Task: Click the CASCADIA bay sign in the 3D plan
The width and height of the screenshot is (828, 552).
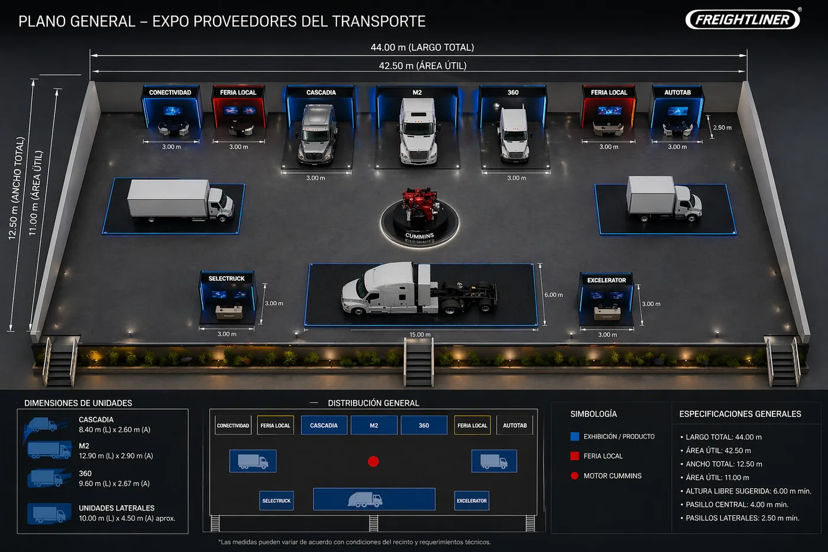Action: pos(321,92)
